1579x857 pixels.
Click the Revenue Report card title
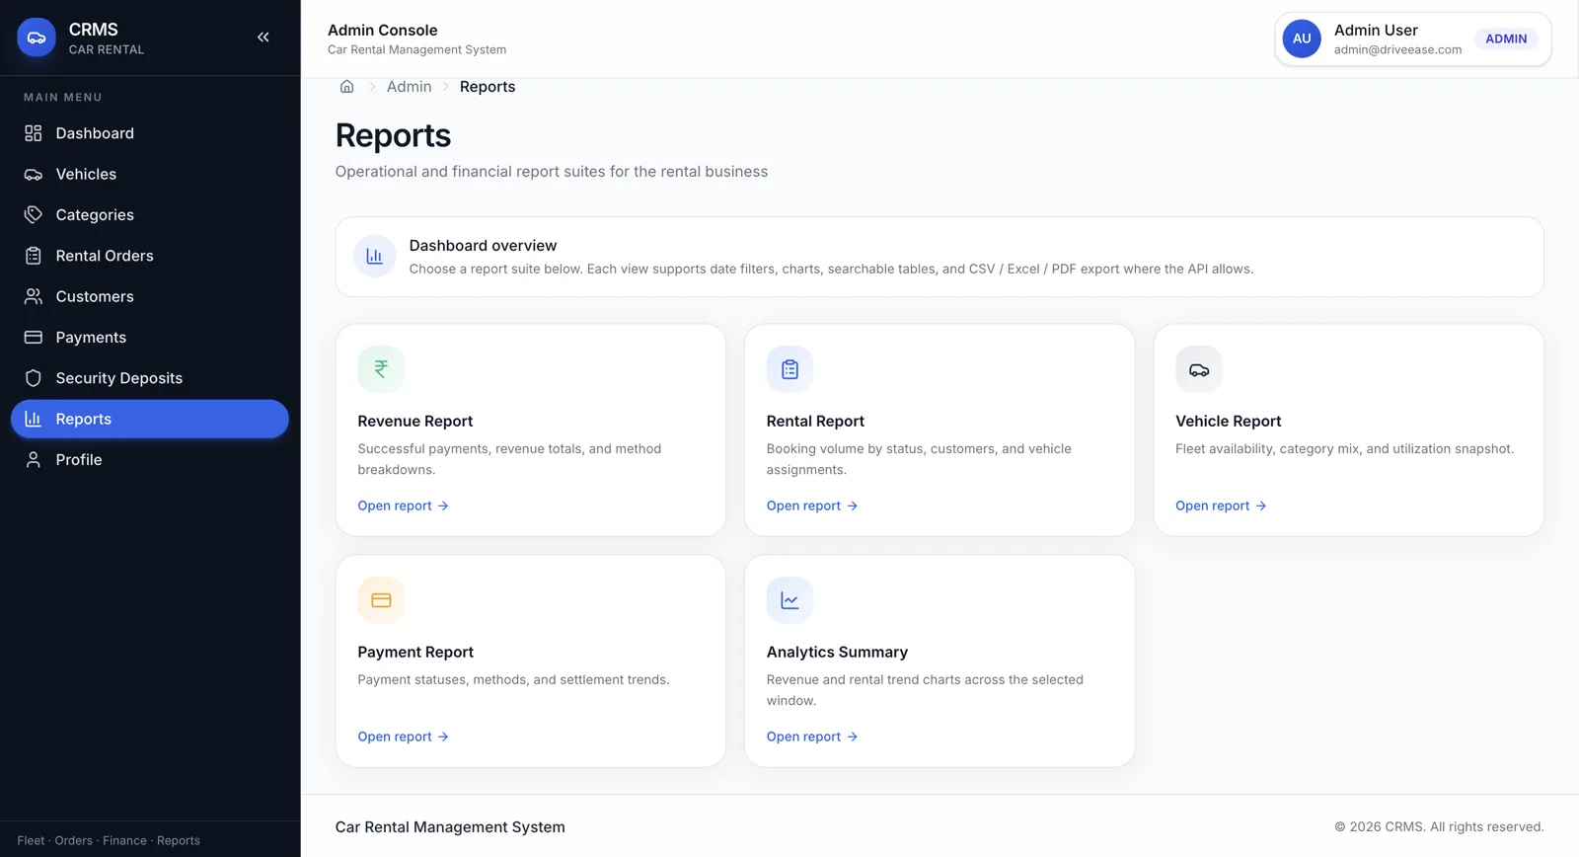[415, 422]
